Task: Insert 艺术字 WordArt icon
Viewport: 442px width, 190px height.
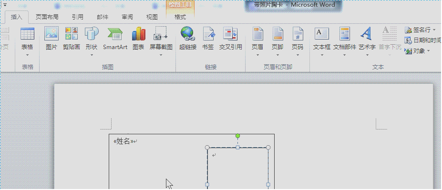Action: coord(367,34)
